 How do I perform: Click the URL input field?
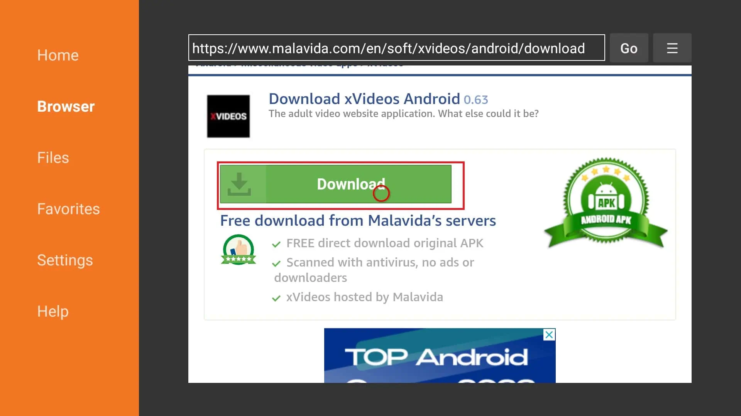coord(396,48)
